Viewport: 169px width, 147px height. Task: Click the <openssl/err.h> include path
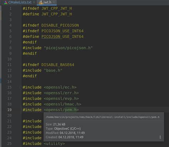click(61, 93)
